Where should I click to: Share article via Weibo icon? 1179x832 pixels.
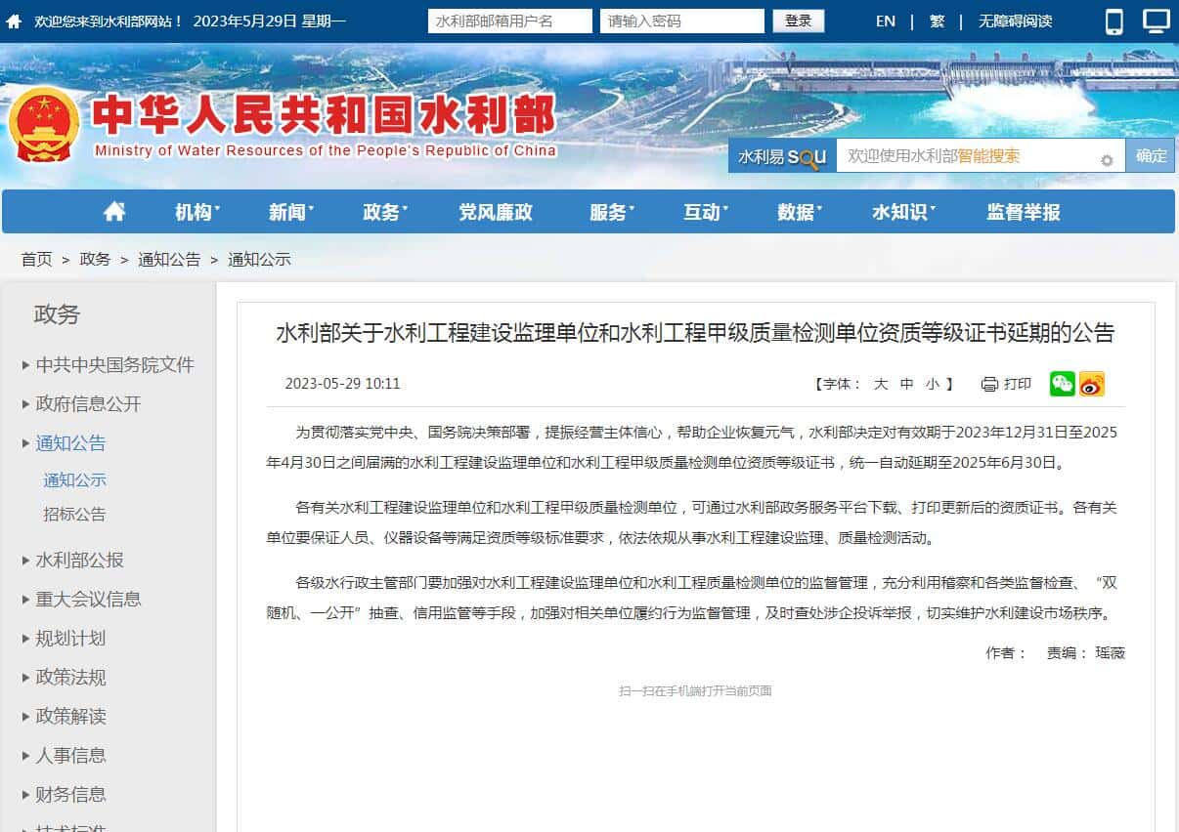tap(1092, 384)
